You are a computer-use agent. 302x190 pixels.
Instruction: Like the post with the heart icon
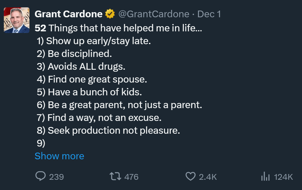191,177
